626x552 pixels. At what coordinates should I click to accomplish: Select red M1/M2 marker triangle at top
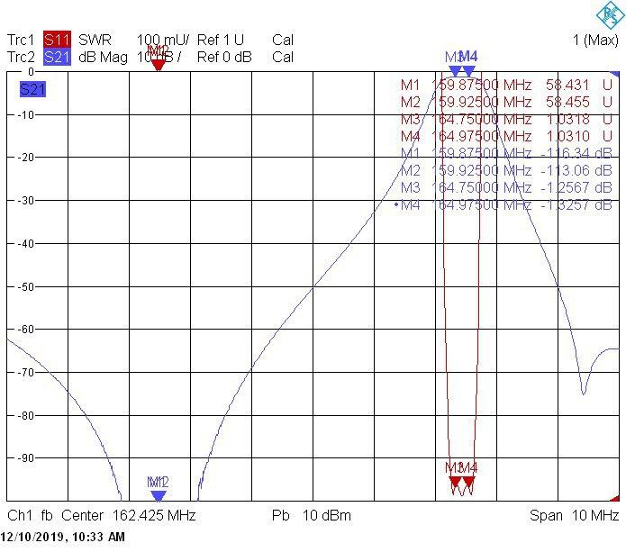point(159,65)
